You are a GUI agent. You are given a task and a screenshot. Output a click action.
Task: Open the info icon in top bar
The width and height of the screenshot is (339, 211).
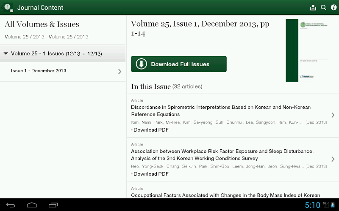(333, 8)
